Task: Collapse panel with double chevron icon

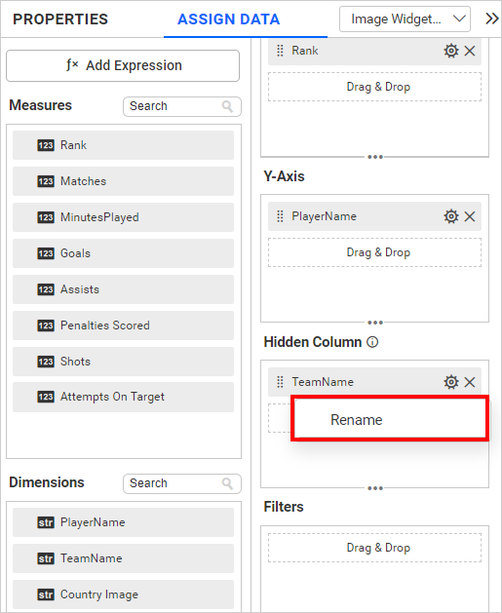Action: point(491,19)
